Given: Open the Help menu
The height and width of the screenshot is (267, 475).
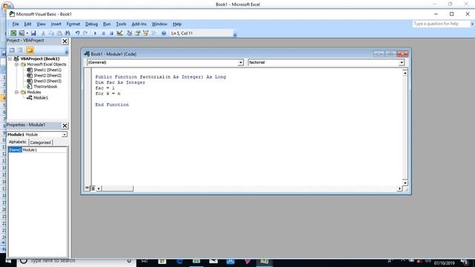Looking at the screenshot, I should click(177, 24).
